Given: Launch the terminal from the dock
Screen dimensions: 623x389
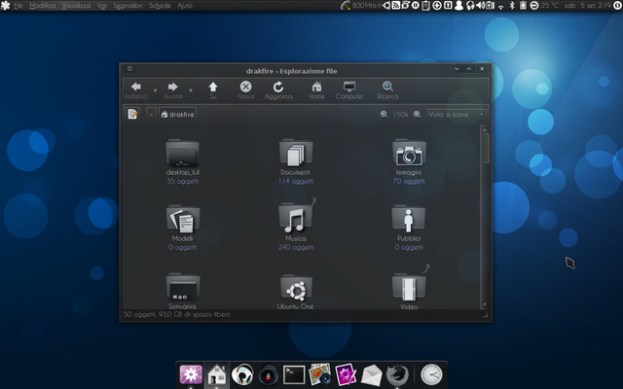Looking at the screenshot, I should pyautogui.click(x=294, y=374).
